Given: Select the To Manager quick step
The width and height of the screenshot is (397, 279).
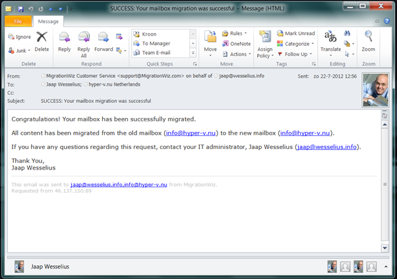Looking at the screenshot, I should pyautogui.click(x=158, y=44).
